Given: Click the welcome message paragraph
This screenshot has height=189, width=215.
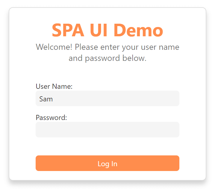Looking at the screenshot, I should 107,52.
